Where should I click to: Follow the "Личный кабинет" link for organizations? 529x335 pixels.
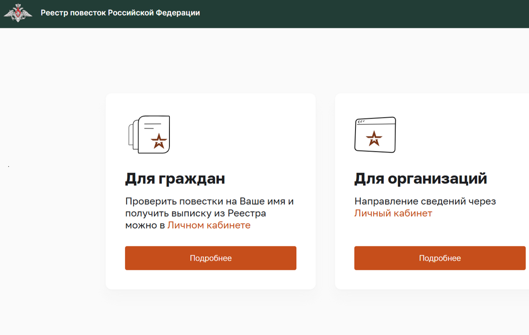click(393, 213)
